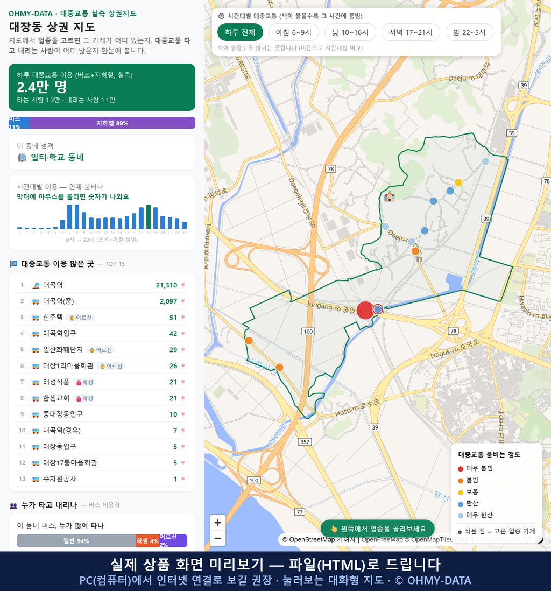
Task: Click the yellow 보통 legend dot
Action: click(x=461, y=493)
